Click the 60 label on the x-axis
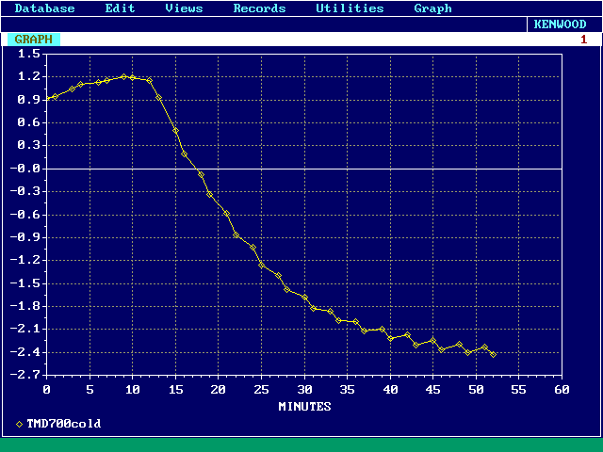 pyautogui.click(x=562, y=389)
